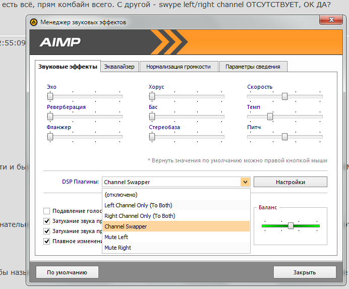Click the Стереобаза slider handle
This screenshot has width=349, height=289.
(152, 137)
